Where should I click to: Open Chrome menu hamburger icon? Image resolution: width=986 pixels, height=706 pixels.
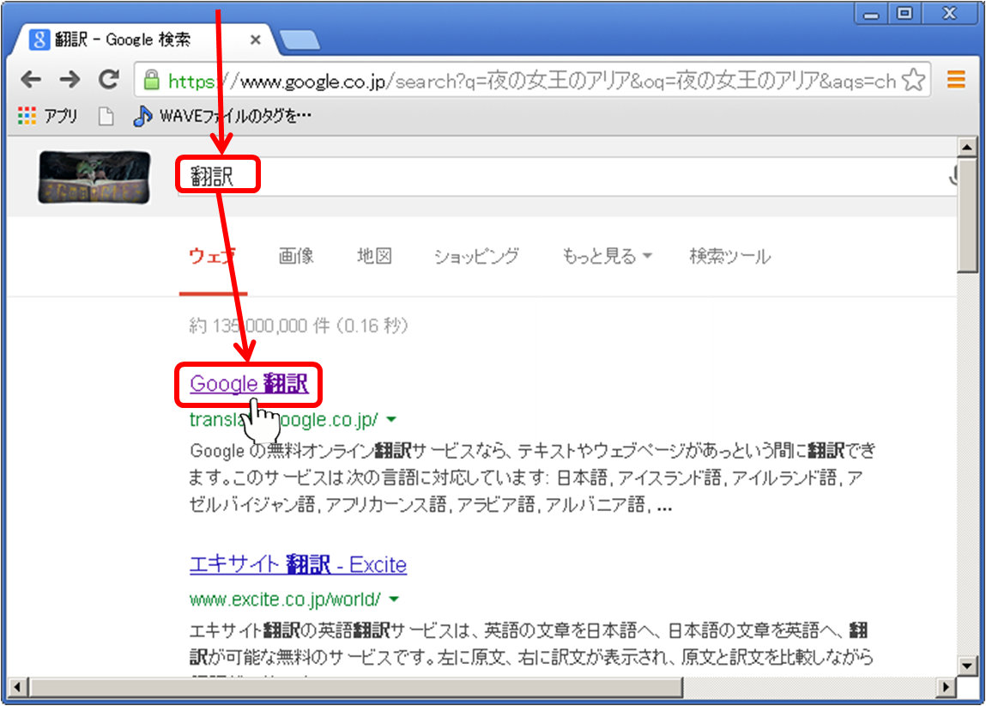[956, 81]
